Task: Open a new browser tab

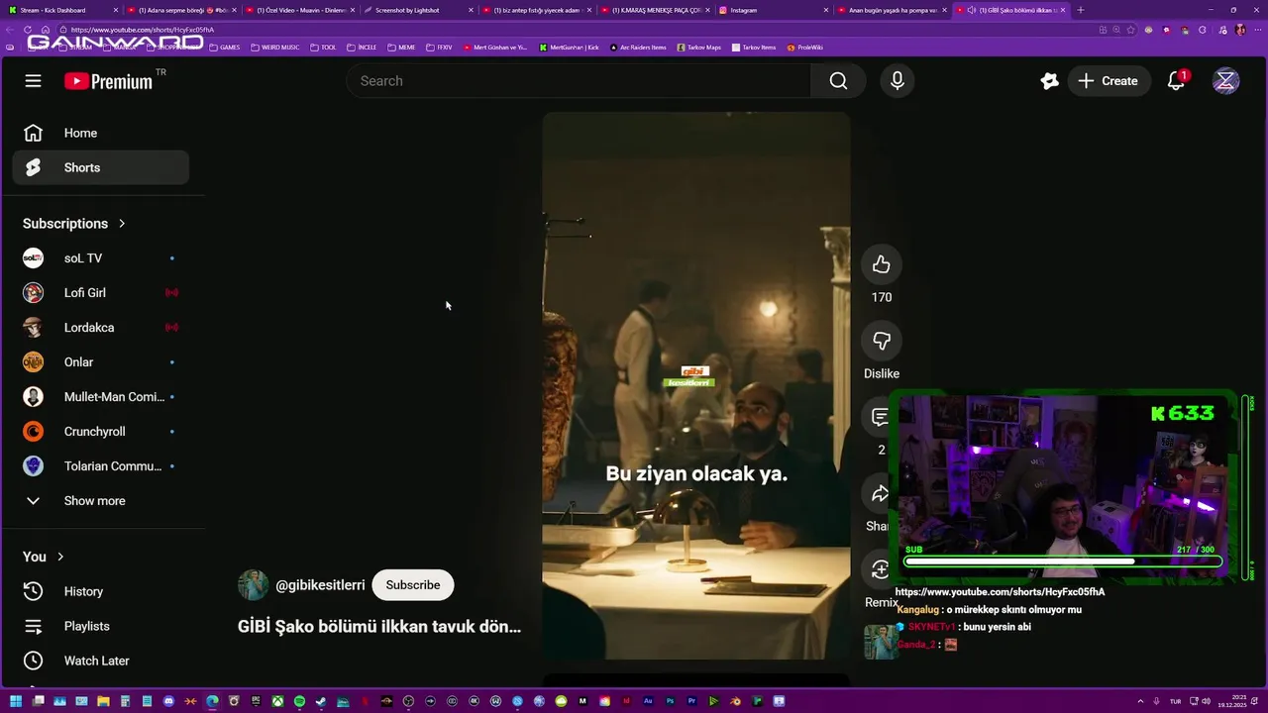Action: point(1080,10)
